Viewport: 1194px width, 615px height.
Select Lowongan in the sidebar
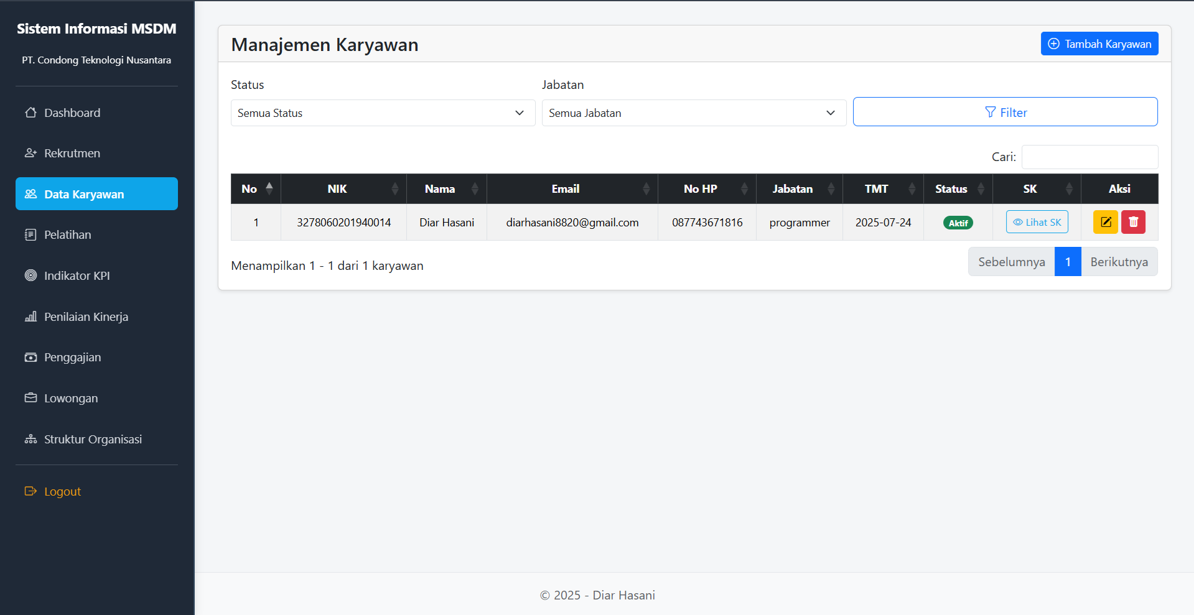(x=70, y=398)
